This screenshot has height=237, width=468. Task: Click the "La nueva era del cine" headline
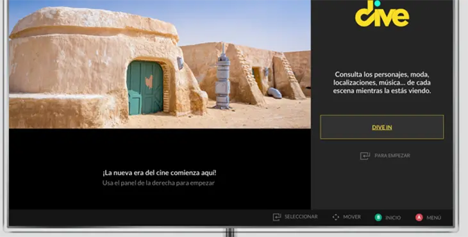point(160,173)
